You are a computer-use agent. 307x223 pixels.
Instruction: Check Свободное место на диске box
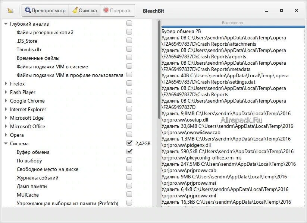[129, 169]
